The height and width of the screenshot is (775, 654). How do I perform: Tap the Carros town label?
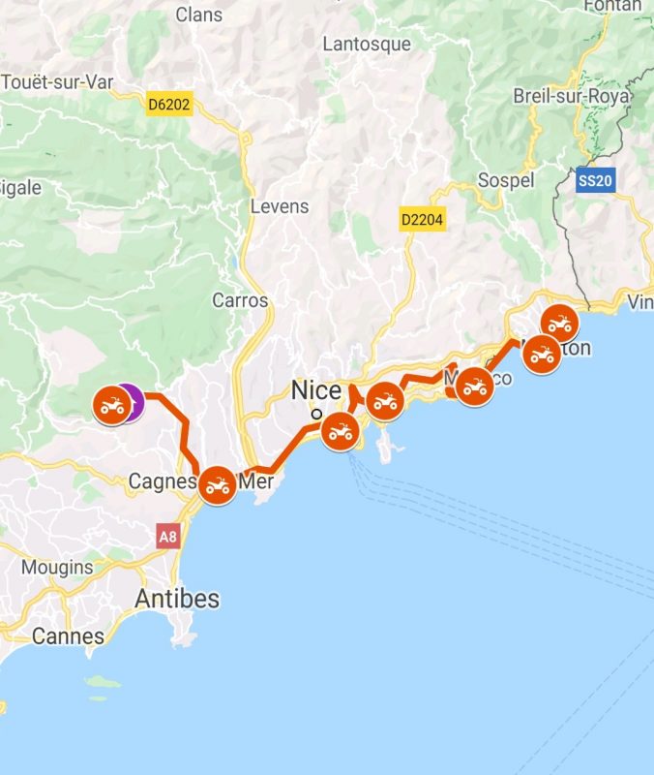[240, 300]
